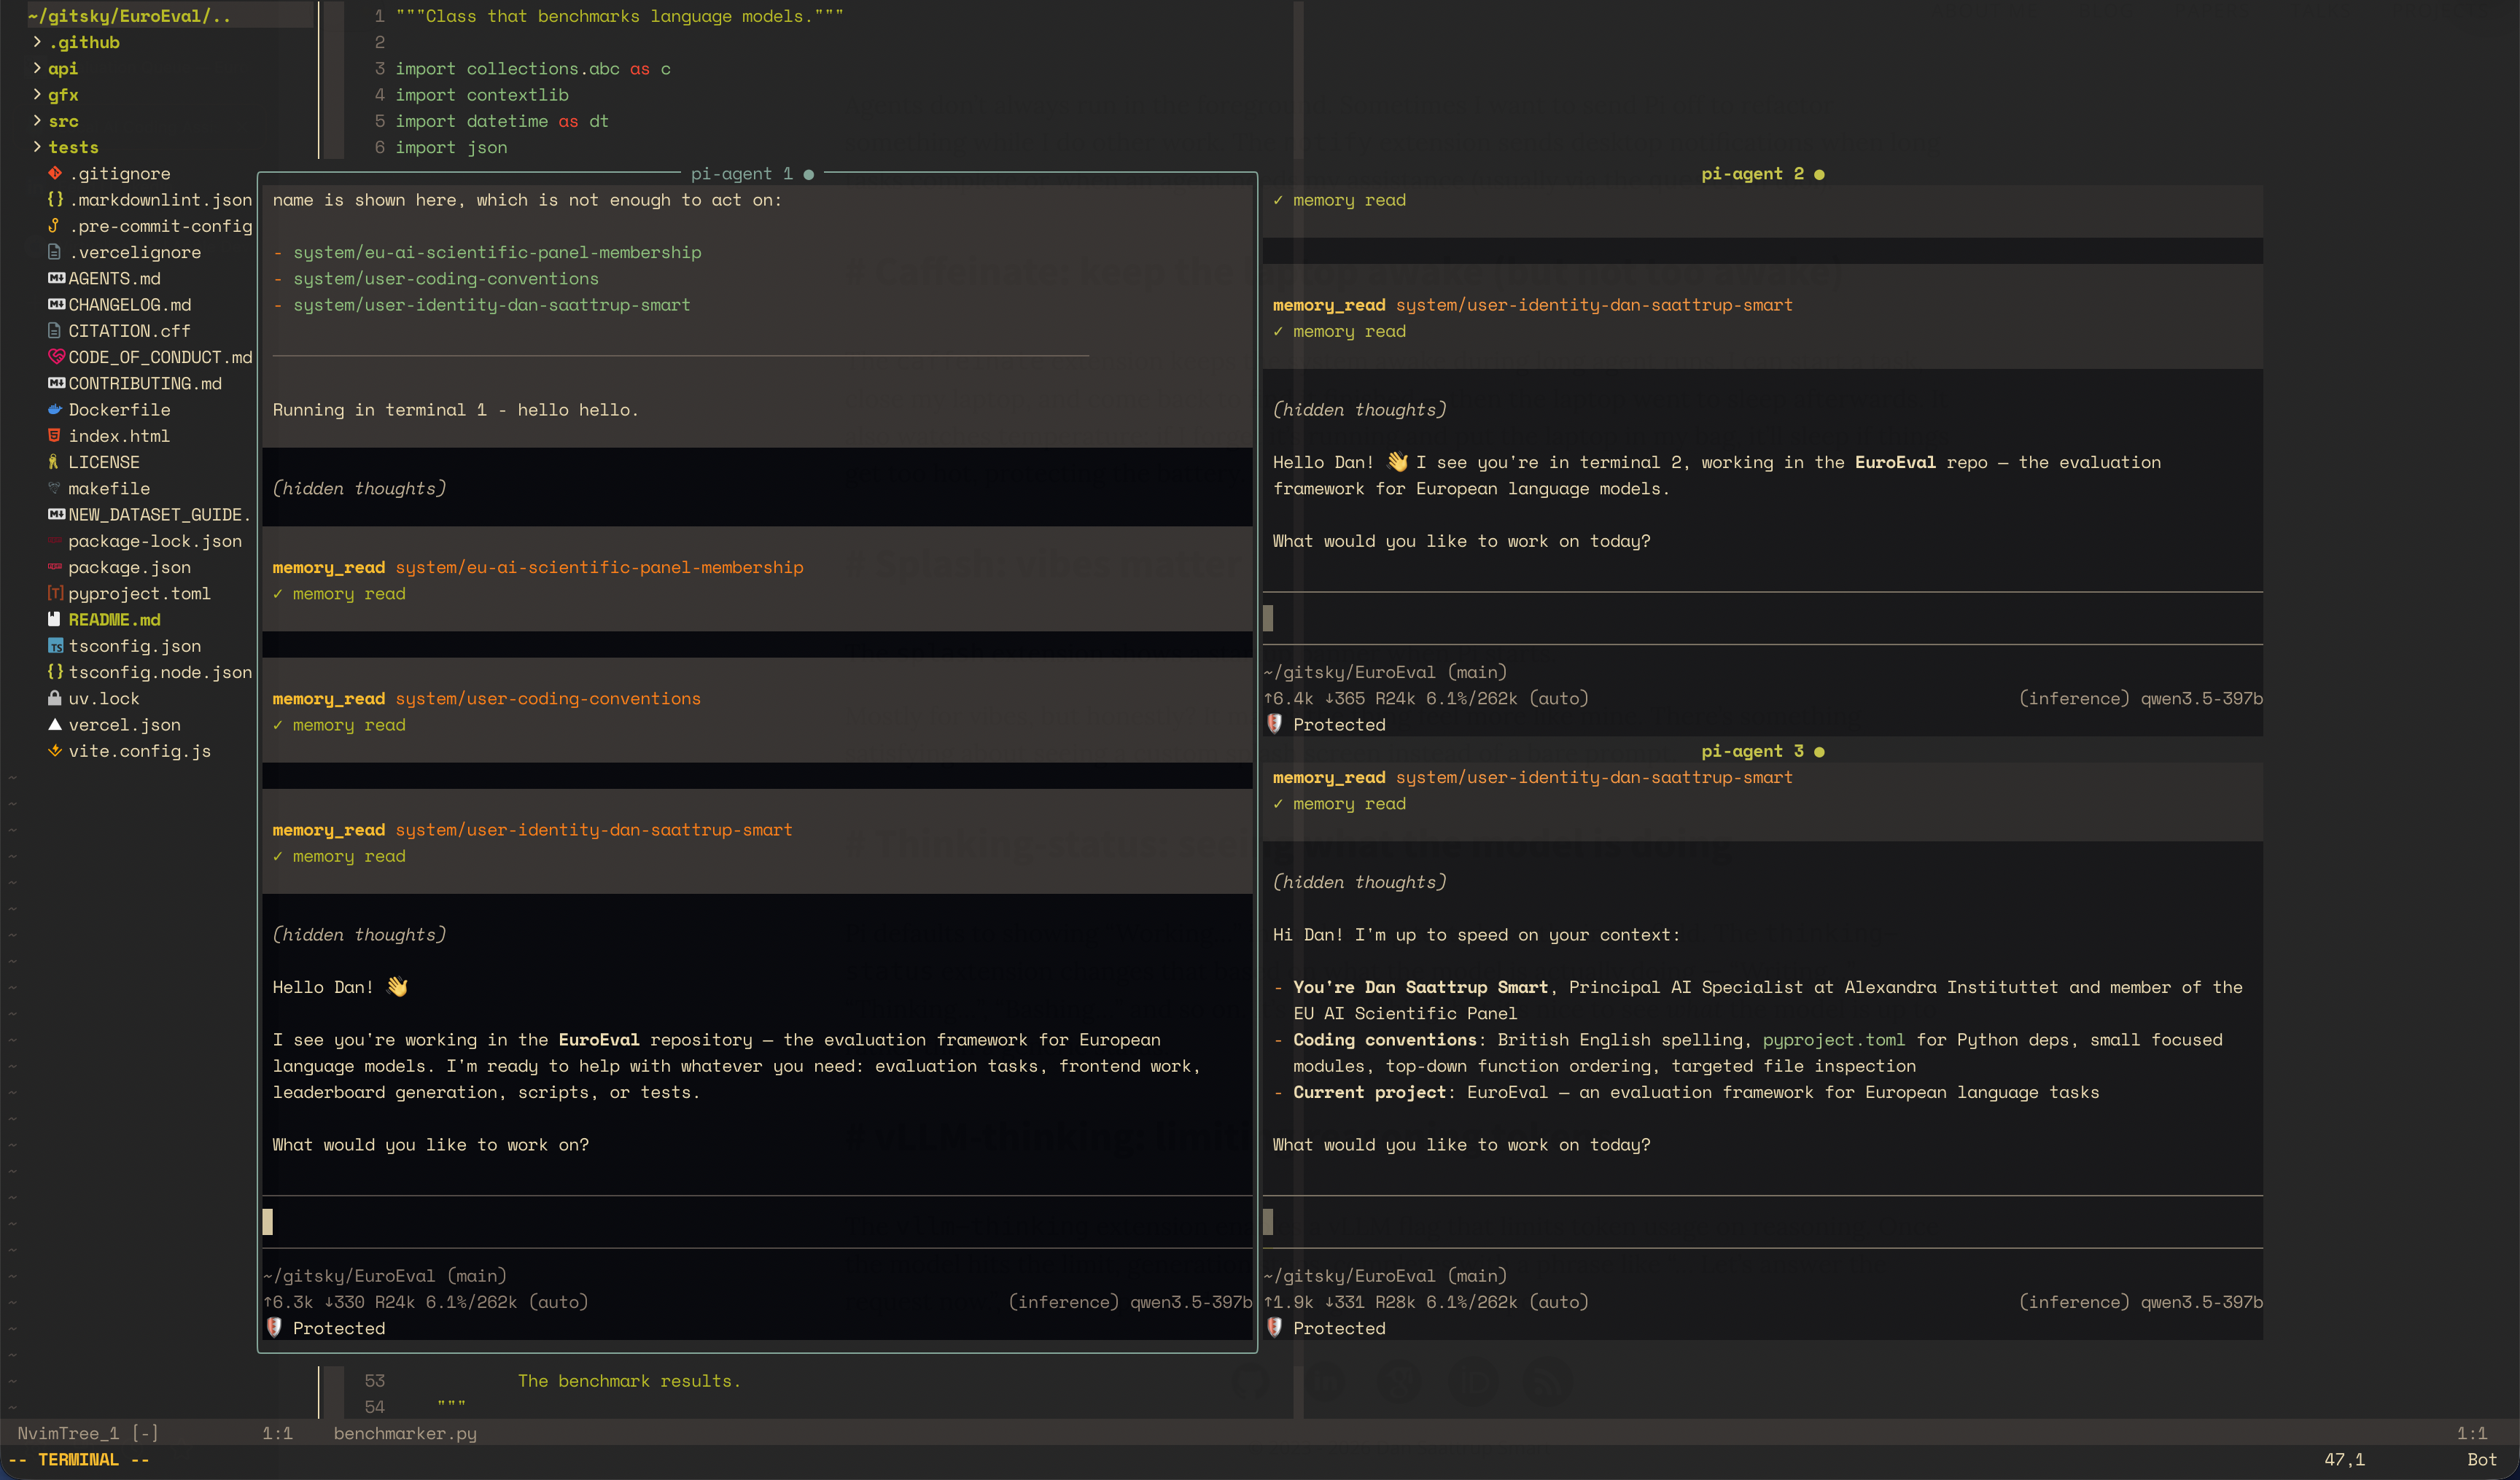Viewport: 2520px width, 1480px height.
Task: Click the file icon beside .vercelignore
Action: [x=55, y=252]
